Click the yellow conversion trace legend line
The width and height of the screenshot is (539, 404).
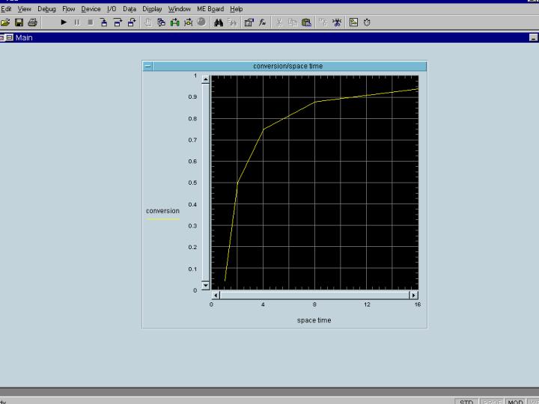point(162,220)
